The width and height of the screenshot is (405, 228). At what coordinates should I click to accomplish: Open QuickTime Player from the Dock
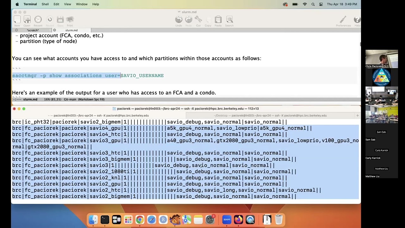click(250, 219)
